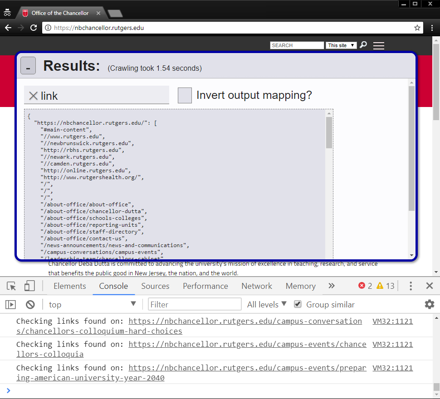Open VM32:1121 source link on first log row
This screenshot has width=440, height=399.
pyautogui.click(x=392, y=321)
